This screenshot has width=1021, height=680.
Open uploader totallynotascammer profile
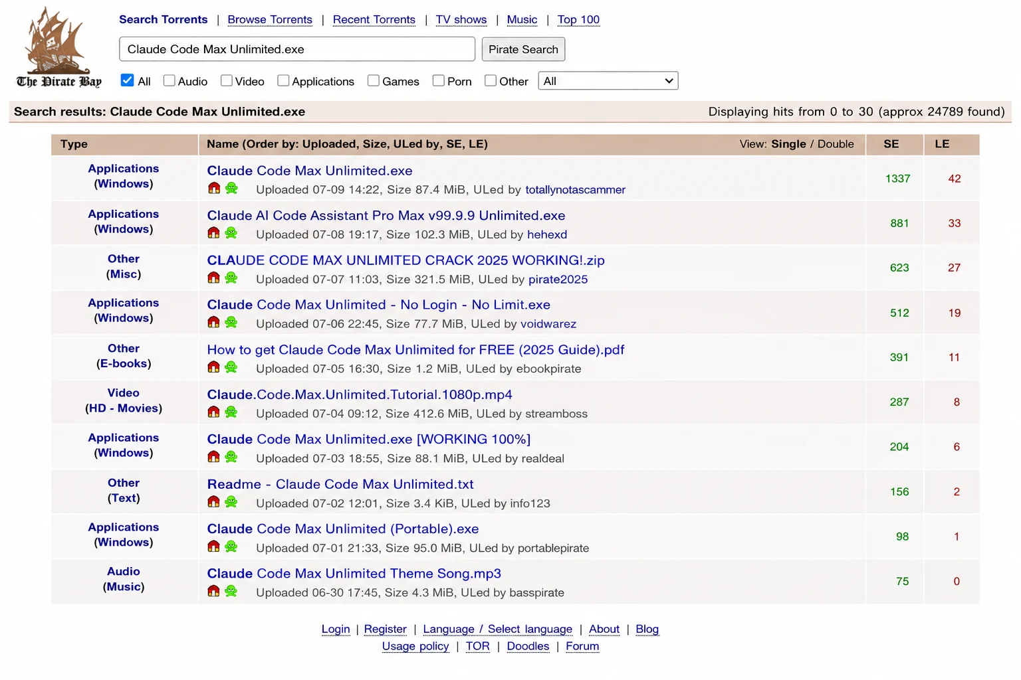coord(576,190)
